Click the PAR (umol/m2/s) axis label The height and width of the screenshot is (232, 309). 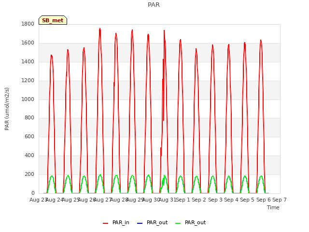coord(7,109)
